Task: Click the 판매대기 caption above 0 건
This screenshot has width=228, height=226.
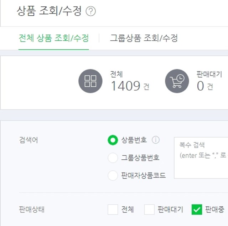Action: (x=209, y=74)
